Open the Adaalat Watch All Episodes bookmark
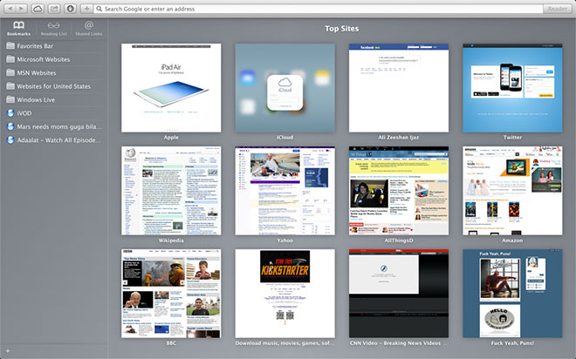The image size is (576, 359). pos(54,140)
